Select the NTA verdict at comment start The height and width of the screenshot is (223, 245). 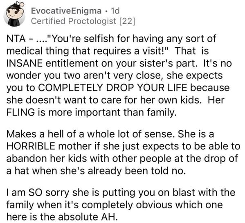[x=16, y=38]
